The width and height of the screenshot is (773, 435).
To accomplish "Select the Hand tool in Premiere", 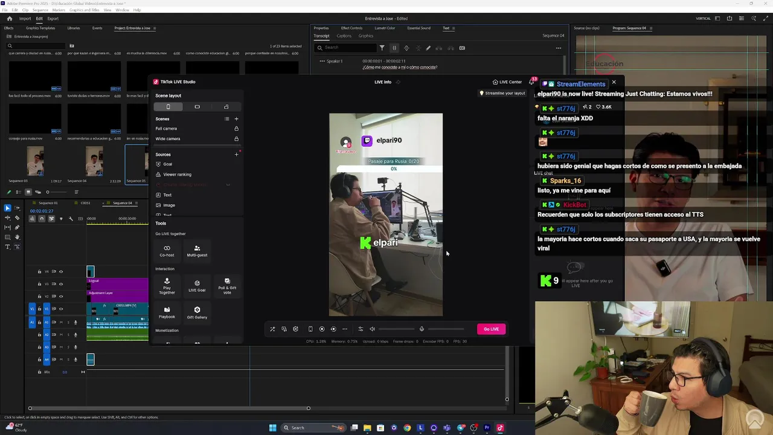I will [17, 237].
